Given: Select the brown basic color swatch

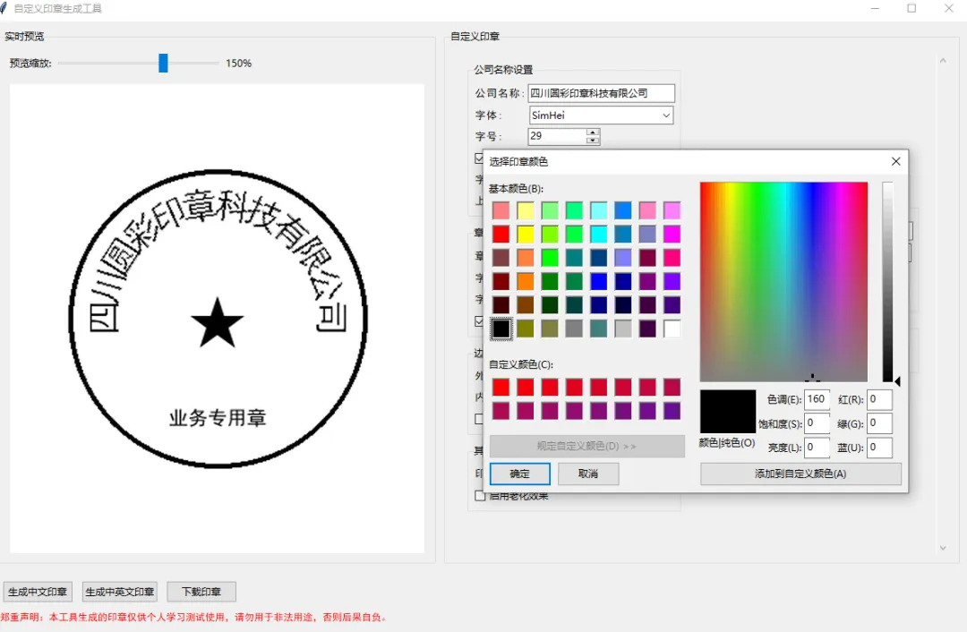Looking at the screenshot, I should [x=526, y=305].
